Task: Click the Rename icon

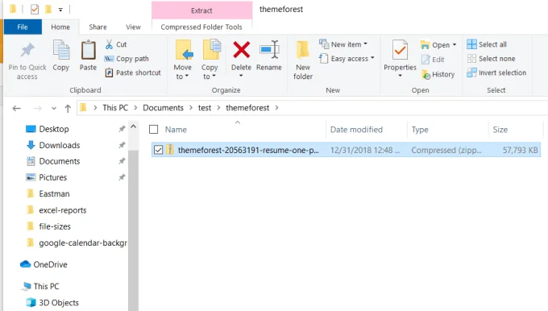Action: (x=269, y=50)
